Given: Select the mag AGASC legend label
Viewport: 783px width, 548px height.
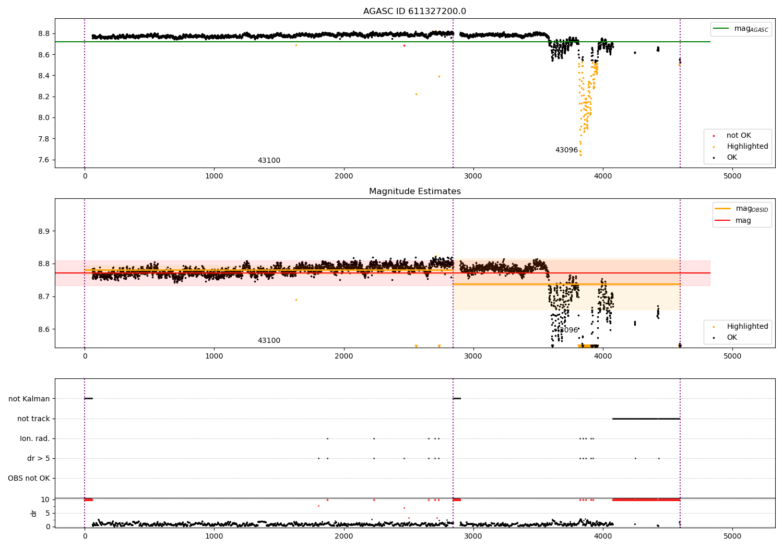Looking at the screenshot, I should click(751, 29).
